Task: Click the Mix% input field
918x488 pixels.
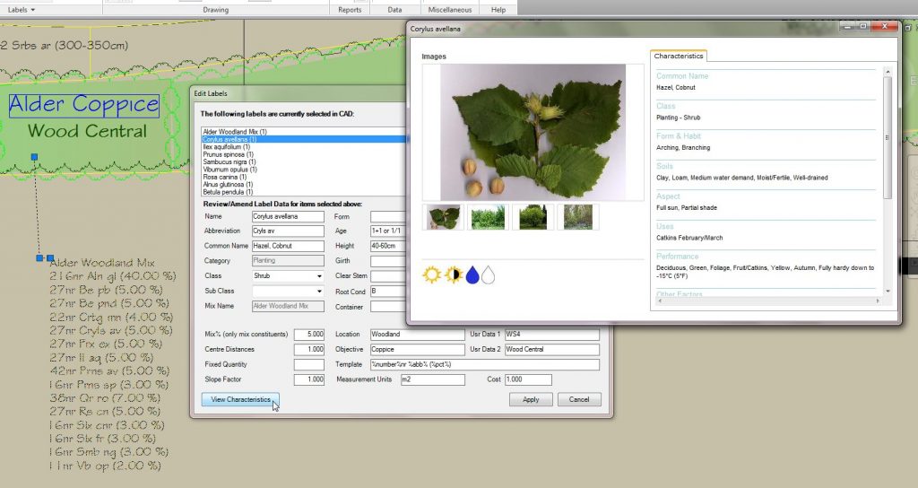Action: [x=308, y=335]
